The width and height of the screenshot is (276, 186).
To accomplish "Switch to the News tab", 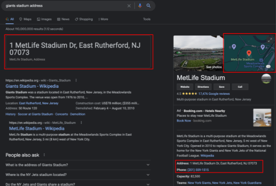I will click(x=63, y=19).
